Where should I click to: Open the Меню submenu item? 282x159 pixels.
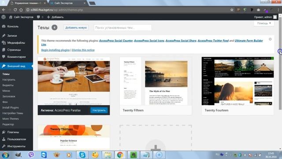coord(6,91)
